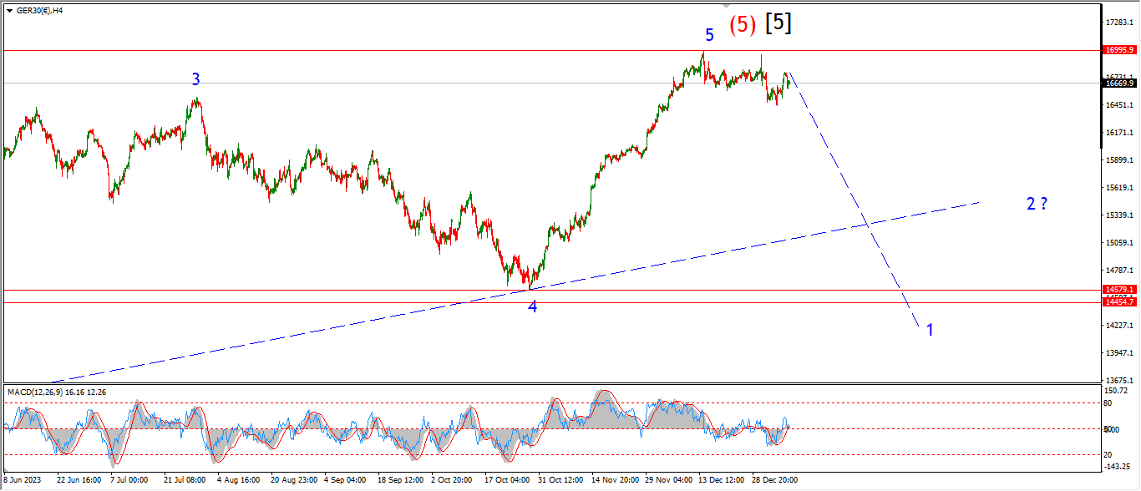
Task: Select the blue wave label 4
Action: [x=532, y=307]
